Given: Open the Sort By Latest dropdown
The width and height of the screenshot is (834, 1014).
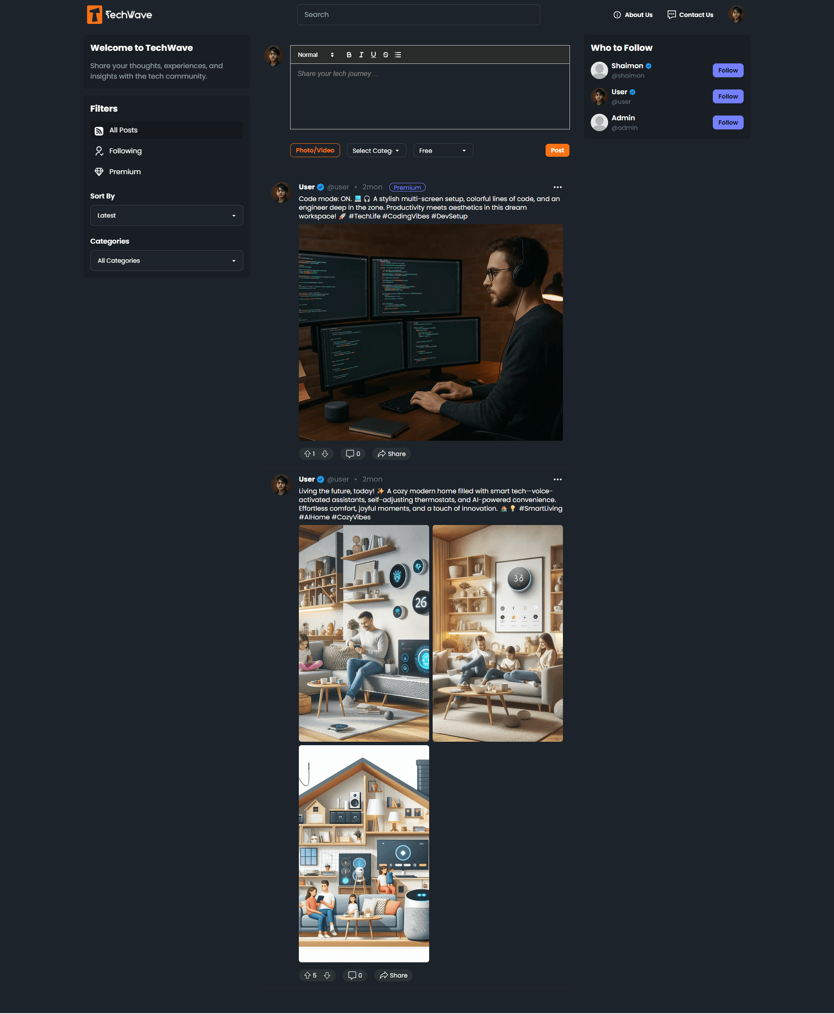Looking at the screenshot, I should (x=166, y=216).
